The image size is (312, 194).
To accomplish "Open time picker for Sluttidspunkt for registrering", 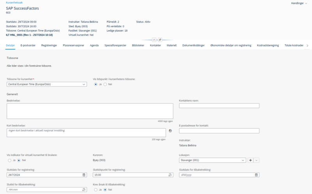I will tap(170, 175).
